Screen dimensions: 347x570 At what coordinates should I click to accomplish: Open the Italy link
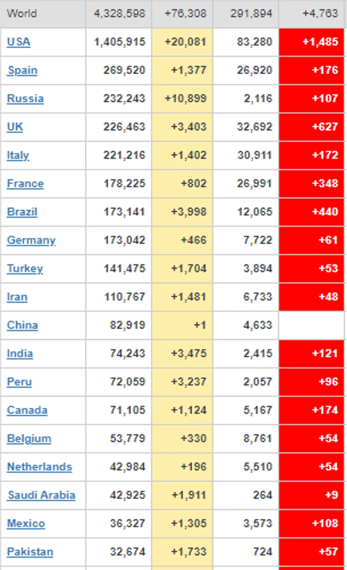pyautogui.click(x=18, y=155)
